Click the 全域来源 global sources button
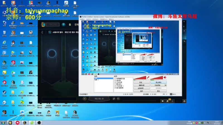Screen dimensions: 223x125 tap(142, 88)
